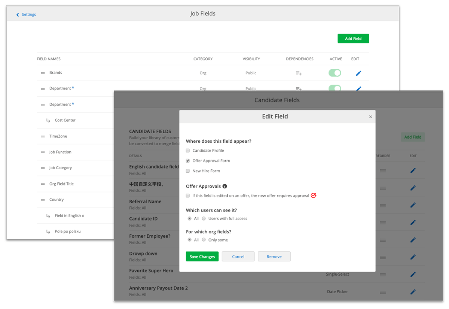Check the Candidate Profile checkbox
Screen dimensions: 449x309
[188, 151]
